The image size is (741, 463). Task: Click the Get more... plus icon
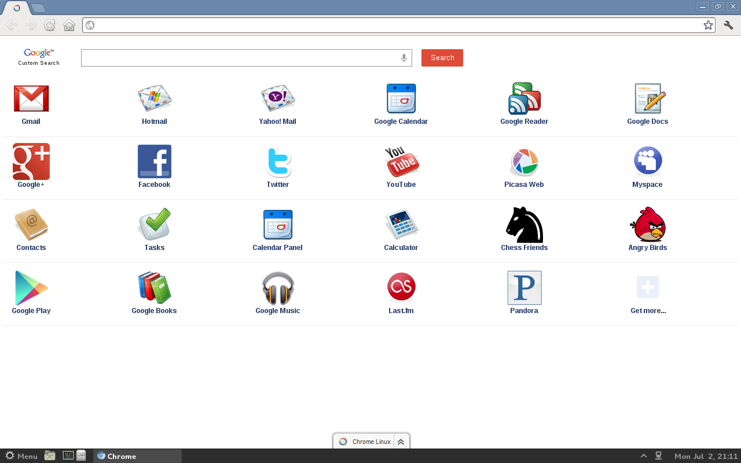click(648, 287)
